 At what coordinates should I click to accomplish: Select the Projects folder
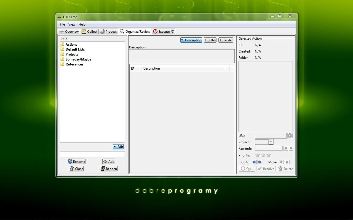72,54
